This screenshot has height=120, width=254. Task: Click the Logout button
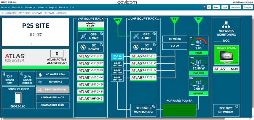pyautogui.click(x=248, y=7)
